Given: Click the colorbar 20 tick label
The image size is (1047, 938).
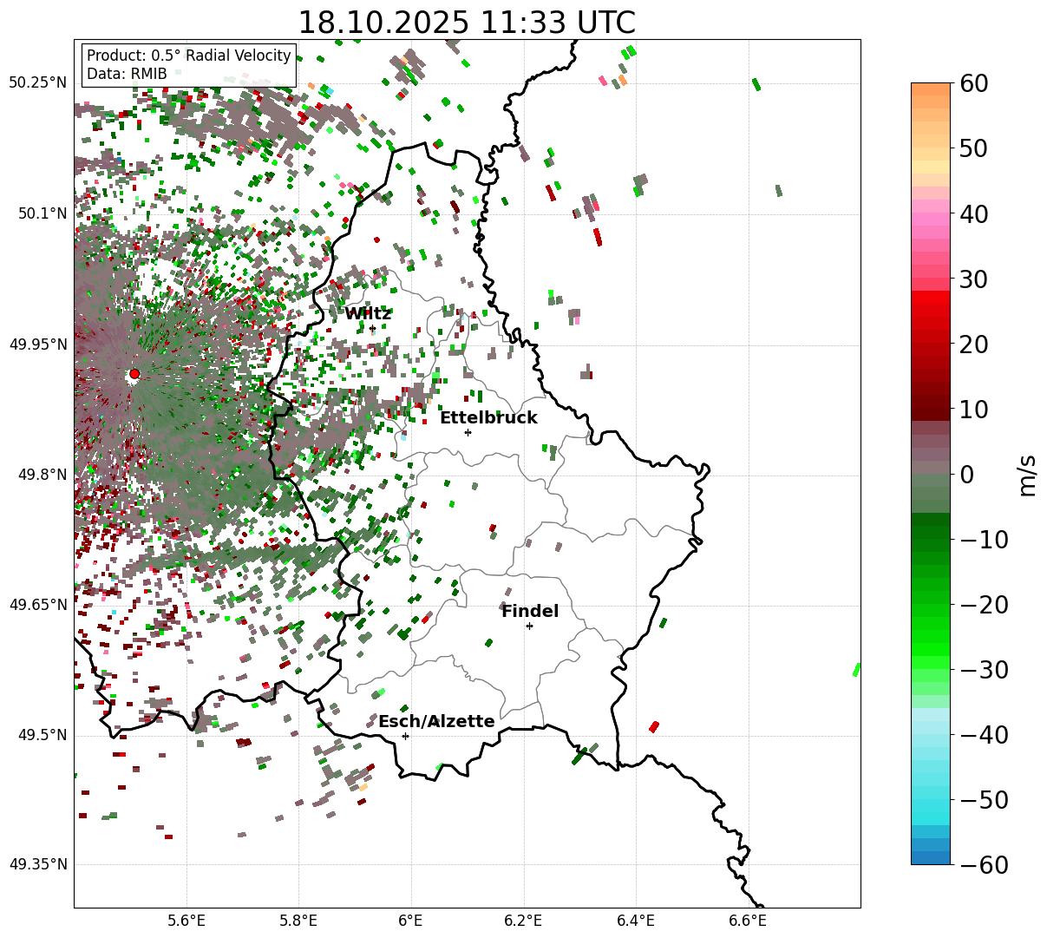Looking at the screenshot, I should point(972,344).
